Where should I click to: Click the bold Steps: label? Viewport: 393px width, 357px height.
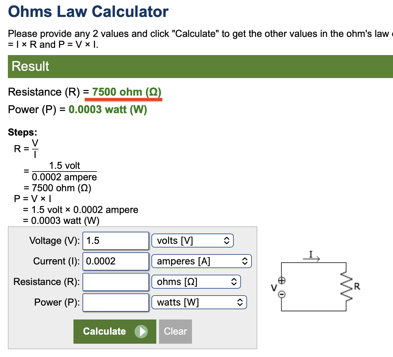point(23,132)
